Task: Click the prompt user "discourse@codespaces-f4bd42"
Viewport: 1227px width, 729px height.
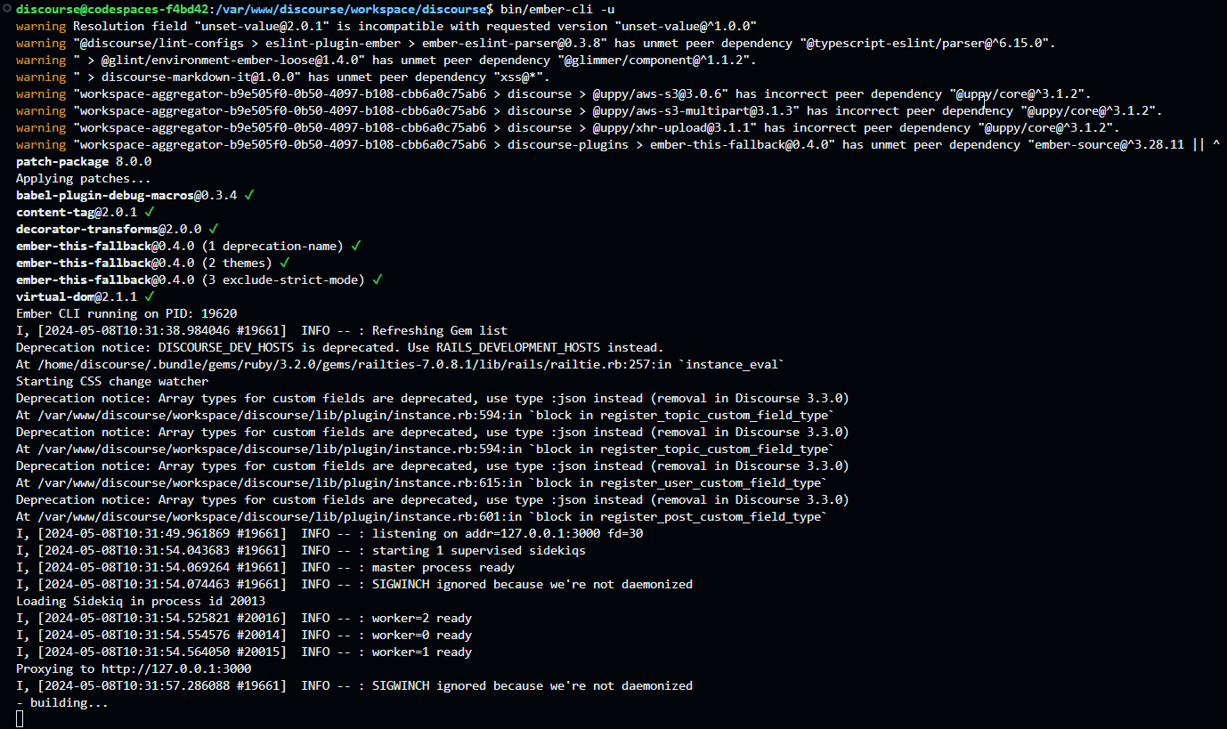Action: coord(110,9)
